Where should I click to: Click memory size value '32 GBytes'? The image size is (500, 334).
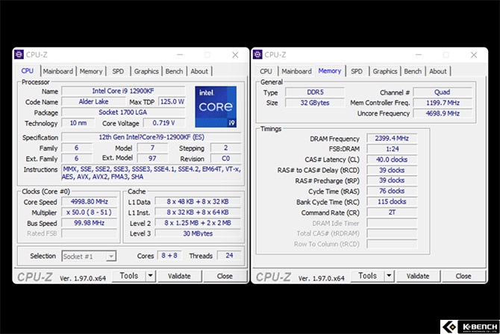pyautogui.click(x=315, y=103)
